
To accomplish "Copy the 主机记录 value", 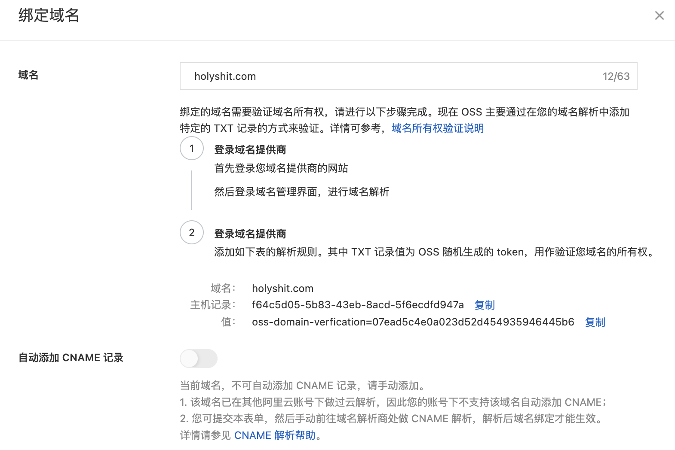I will 485,305.
